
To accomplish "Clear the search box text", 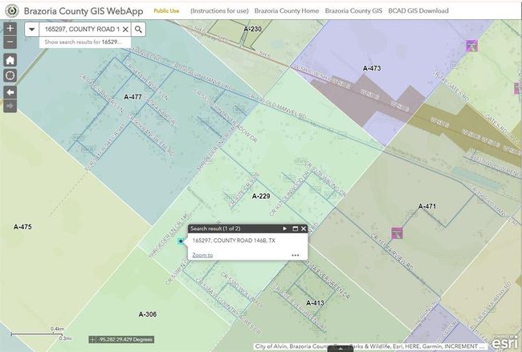I will (x=125, y=29).
